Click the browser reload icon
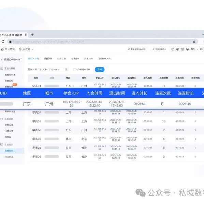 [x=3, y=42]
